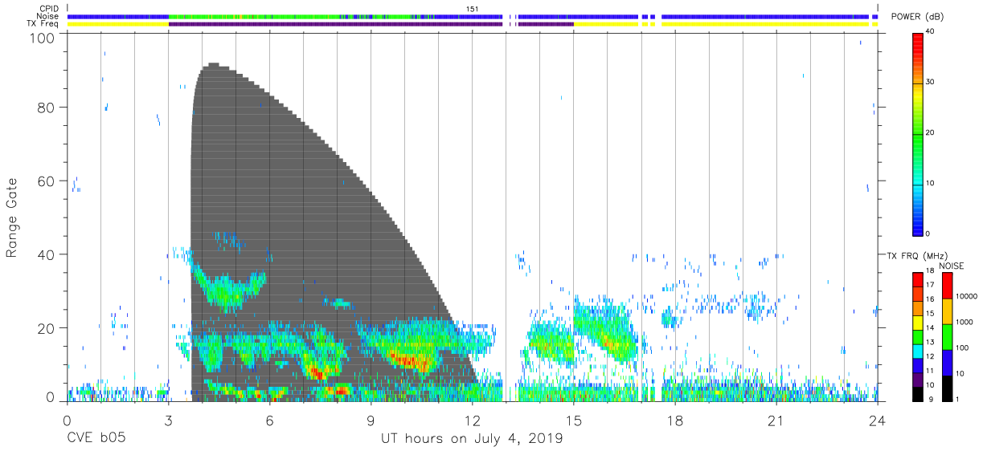Click the green segment of NOISE color bar
The image size is (987, 455).
tap(948, 336)
